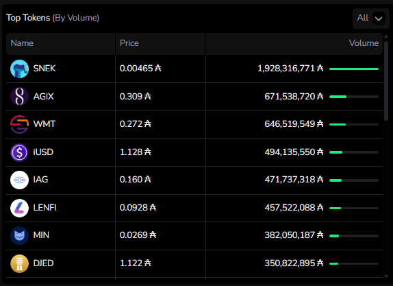Click the WMT token logo
The height and width of the screenshot is (286, 393).
(x=20, y=124)
